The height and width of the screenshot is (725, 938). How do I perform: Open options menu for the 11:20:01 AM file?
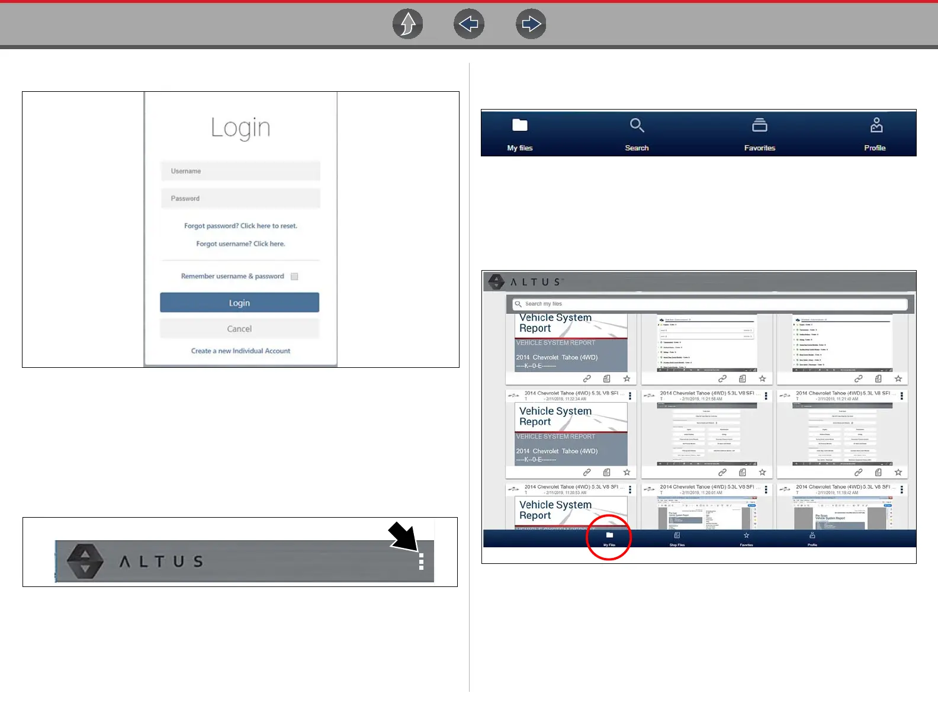(x=766, y=489)
